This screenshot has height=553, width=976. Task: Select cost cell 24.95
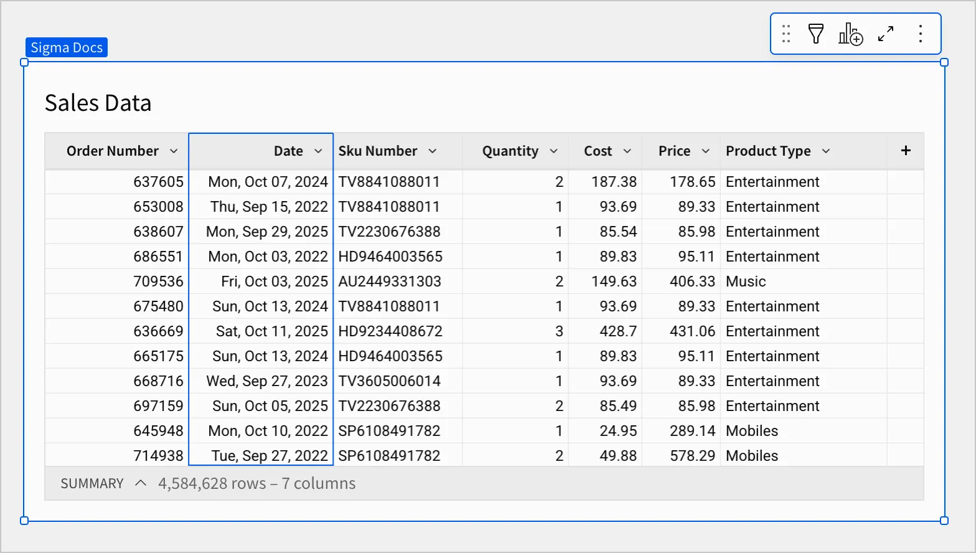point(605,431)
